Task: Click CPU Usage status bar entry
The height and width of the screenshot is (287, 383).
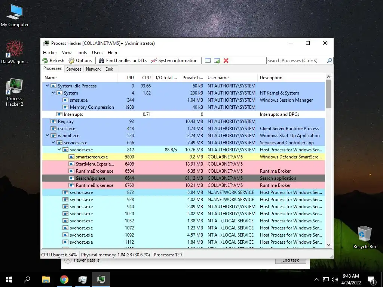Action: 59,255
